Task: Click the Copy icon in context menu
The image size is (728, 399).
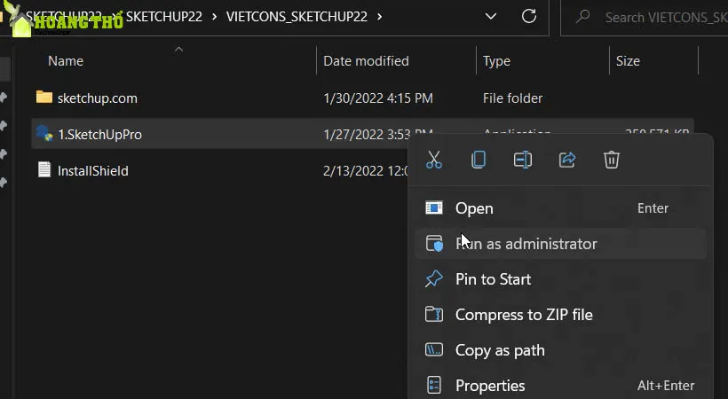Action: tap(479, 160)
